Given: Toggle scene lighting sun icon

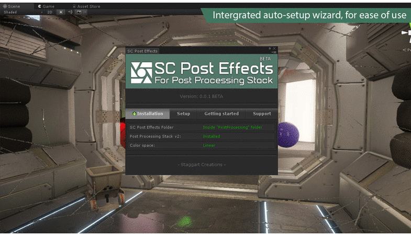Looking at the screenshot, I should coord(61,13).
